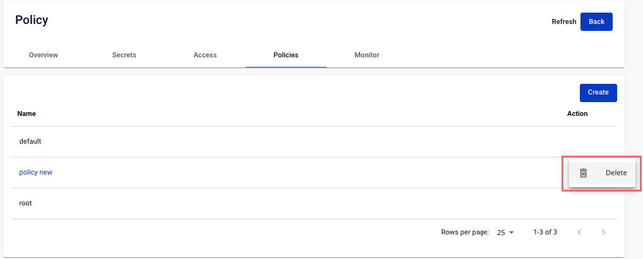Click the Create button

tap(598, 93)
